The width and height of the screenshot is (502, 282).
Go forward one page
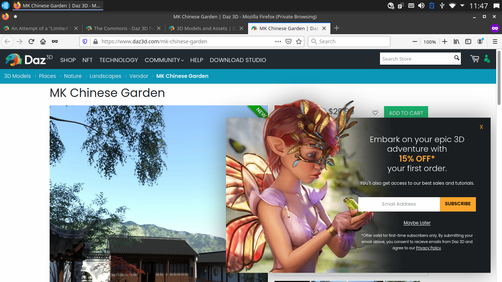pos(19,41)
